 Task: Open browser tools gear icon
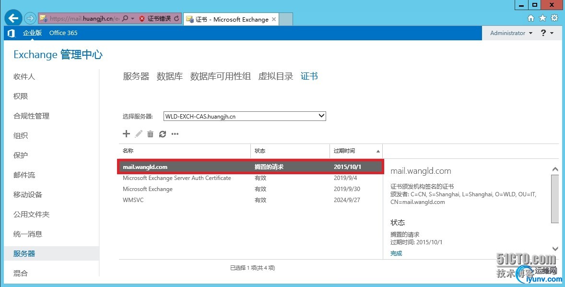click(x=555, y=18)
